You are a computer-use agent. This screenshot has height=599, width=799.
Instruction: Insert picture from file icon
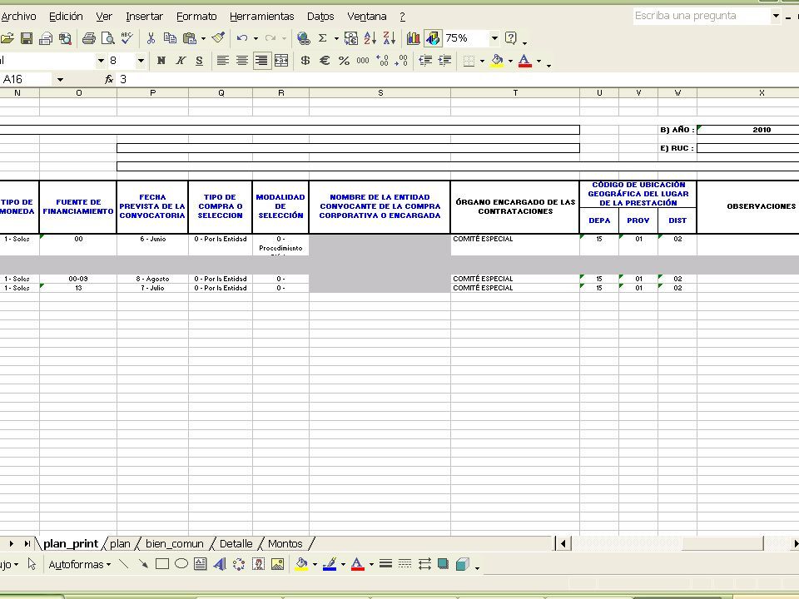click(x=278, y=564)
